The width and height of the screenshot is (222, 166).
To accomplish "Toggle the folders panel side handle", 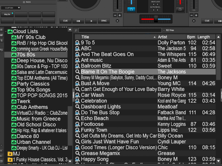I will coord(73,95).
